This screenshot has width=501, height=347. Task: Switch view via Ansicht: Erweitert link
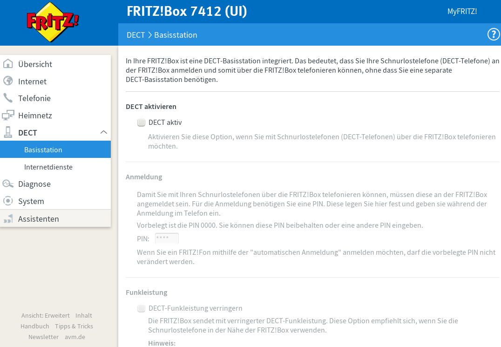(46, 315)
